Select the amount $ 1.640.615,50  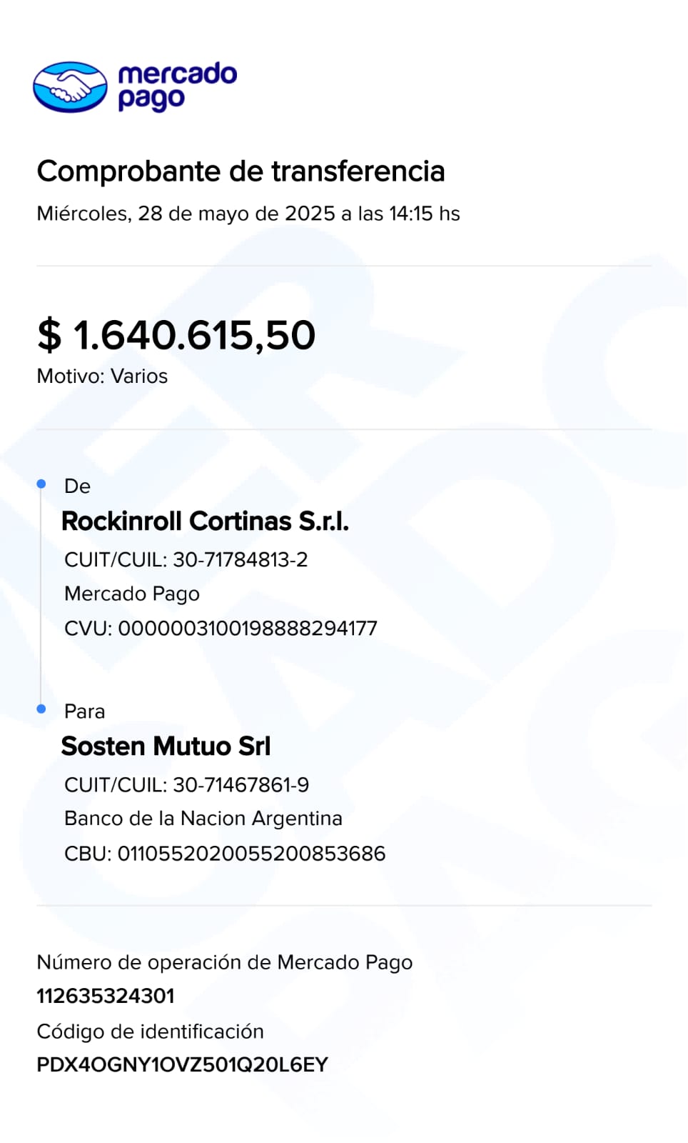tap(176, 335)
